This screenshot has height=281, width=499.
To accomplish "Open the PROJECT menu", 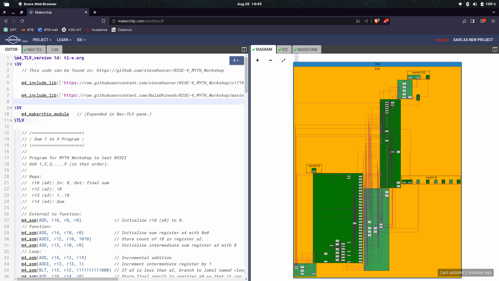I will (x=42, y=40).
